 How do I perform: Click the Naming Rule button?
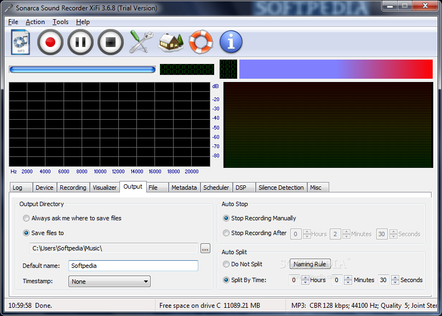pos(310,264)
